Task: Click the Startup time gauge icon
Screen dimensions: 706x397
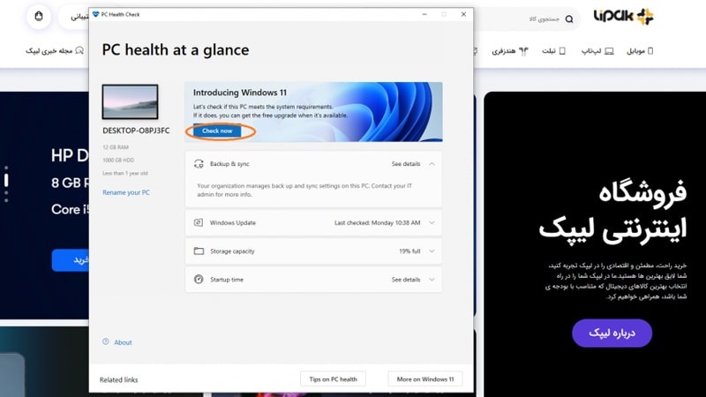Action: click(x=199, y=280)
